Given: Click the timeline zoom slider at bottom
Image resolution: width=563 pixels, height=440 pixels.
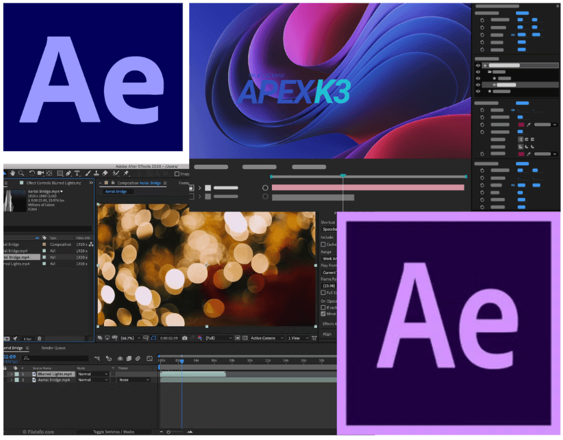Looking at the screenshot, I should (176, 432).
